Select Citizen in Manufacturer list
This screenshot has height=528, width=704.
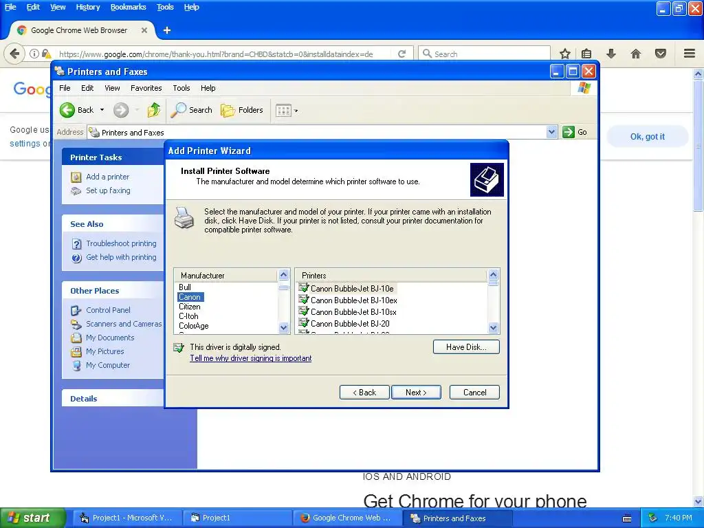(190, 307)
